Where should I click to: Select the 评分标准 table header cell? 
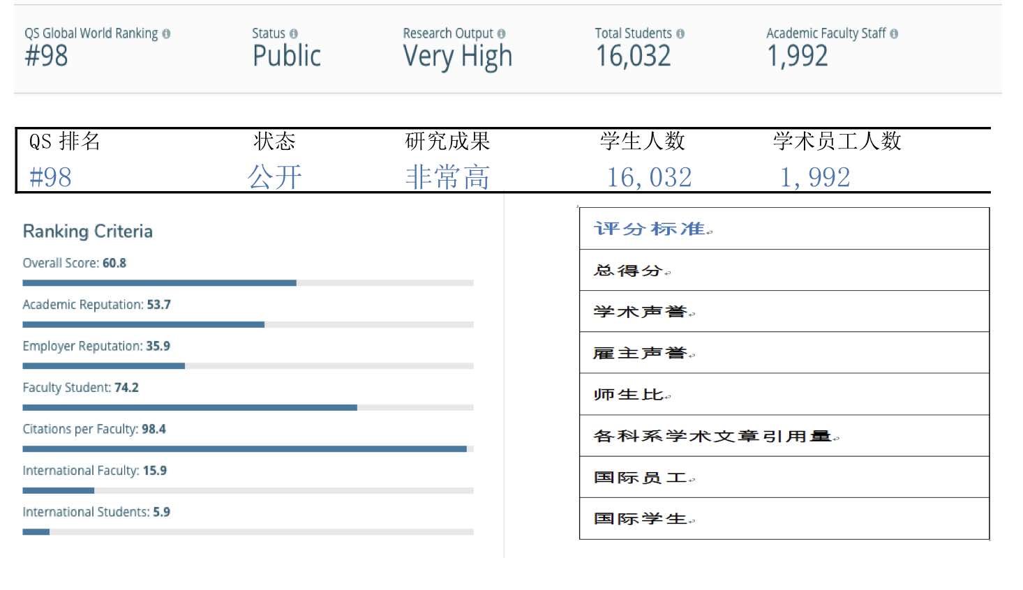point(784,229)
